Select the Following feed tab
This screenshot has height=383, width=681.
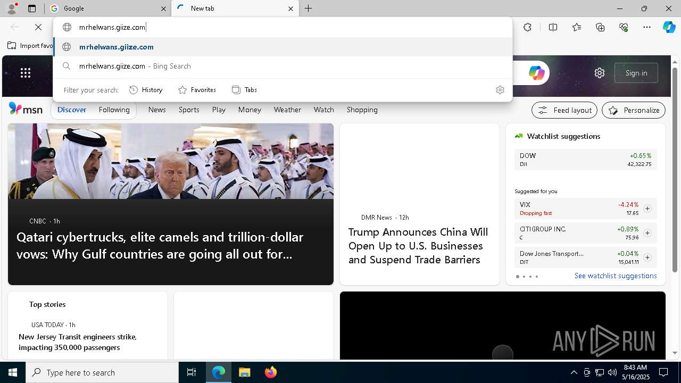[114, 110]
